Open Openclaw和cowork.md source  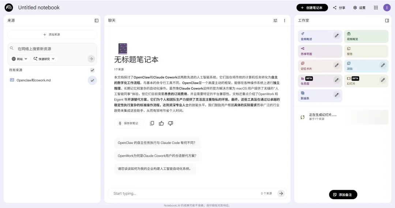[34, 80]
